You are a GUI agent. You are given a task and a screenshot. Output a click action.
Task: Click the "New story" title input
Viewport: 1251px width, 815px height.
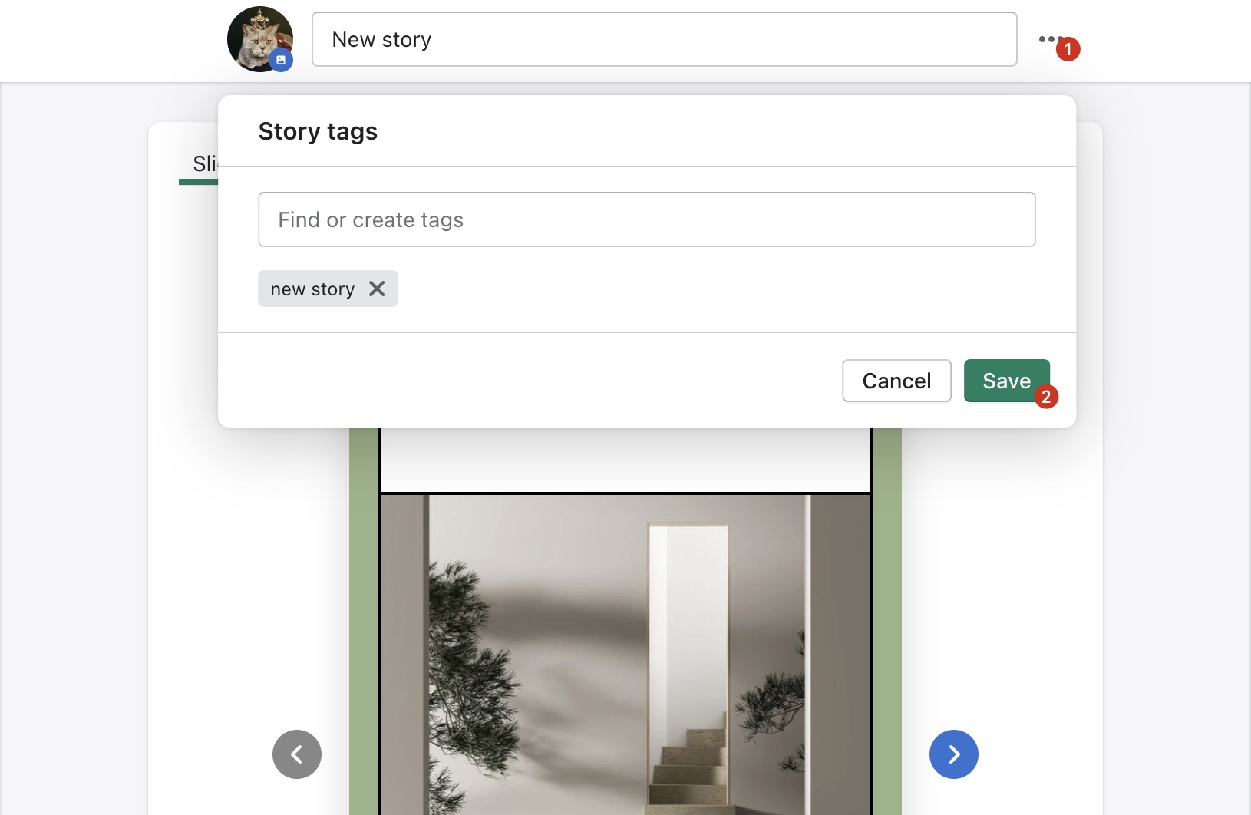665,39
